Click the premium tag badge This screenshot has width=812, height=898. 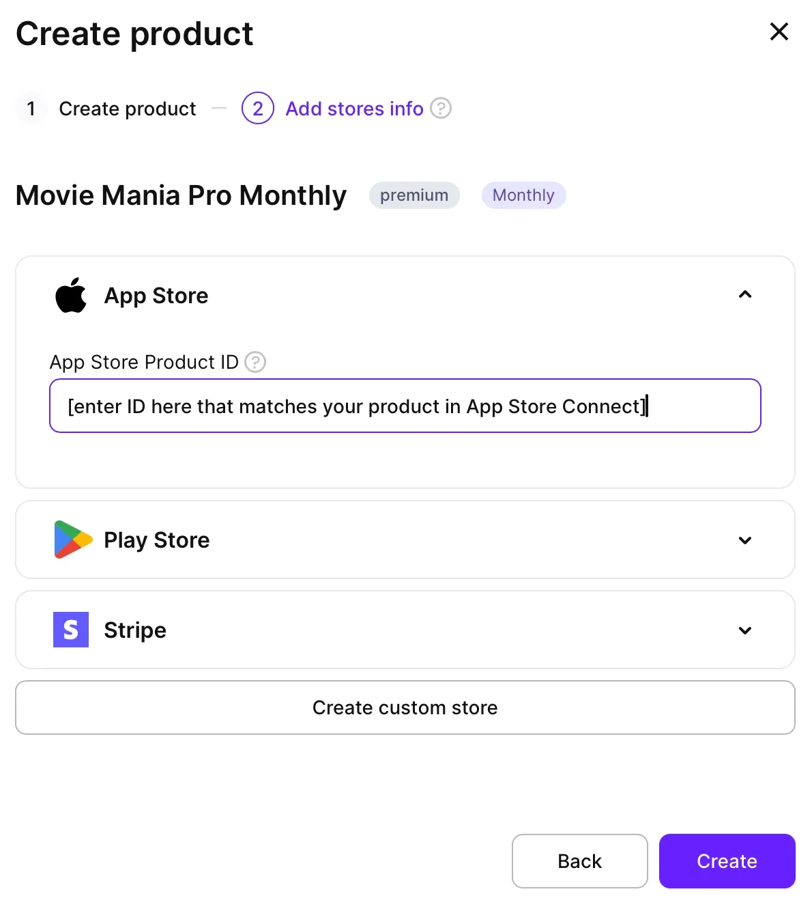[x=414, y=195]
